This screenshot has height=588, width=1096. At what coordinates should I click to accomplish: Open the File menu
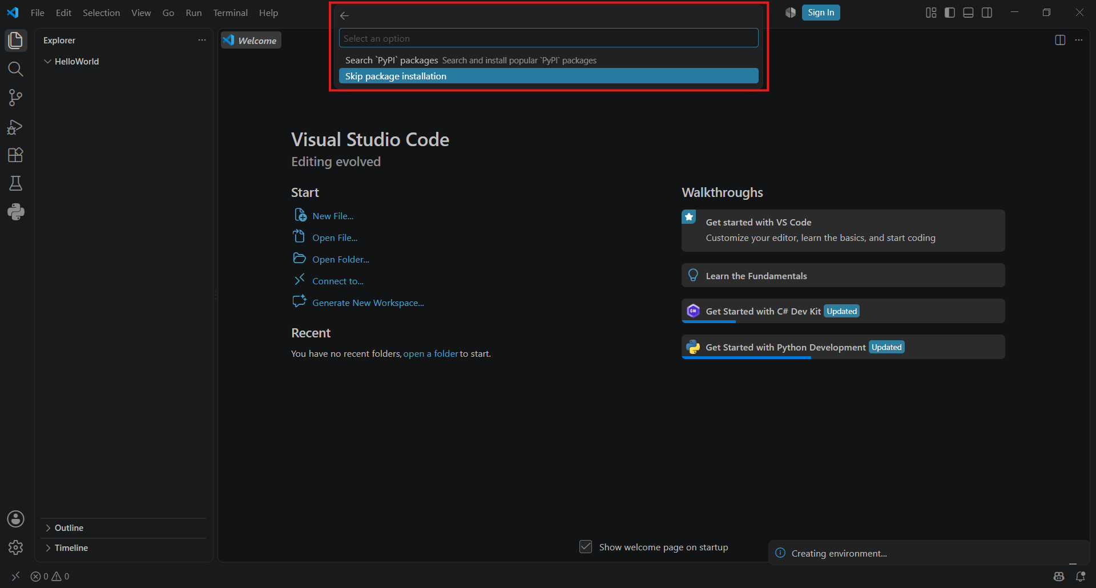[x=38, y=13]
